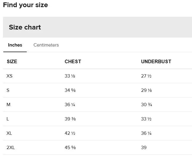Click the SIZE column header
The image size is (192, 161).
coord(12,61)
